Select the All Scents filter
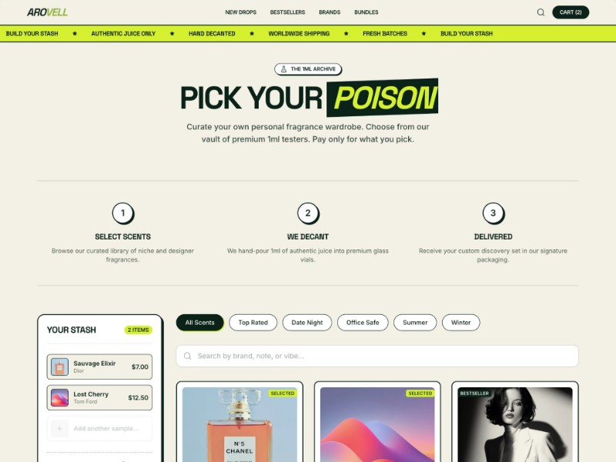616x462 pixels. tap(200, 323)
